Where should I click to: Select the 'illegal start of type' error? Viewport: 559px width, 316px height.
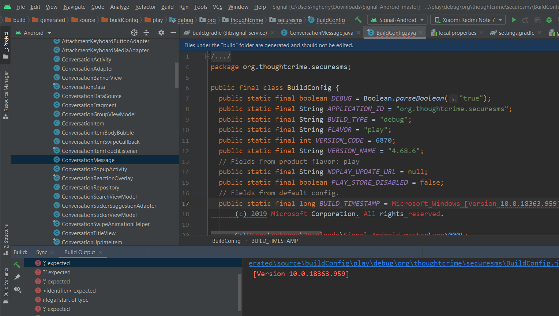tap(65, 300)
